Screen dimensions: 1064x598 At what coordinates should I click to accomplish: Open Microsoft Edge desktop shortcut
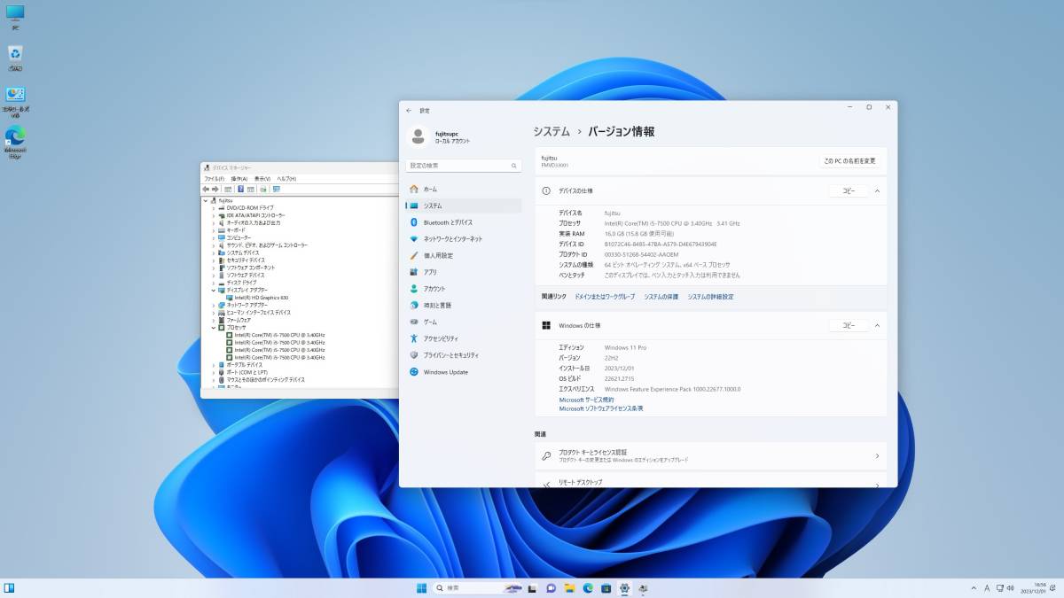(x=15, y=142)
